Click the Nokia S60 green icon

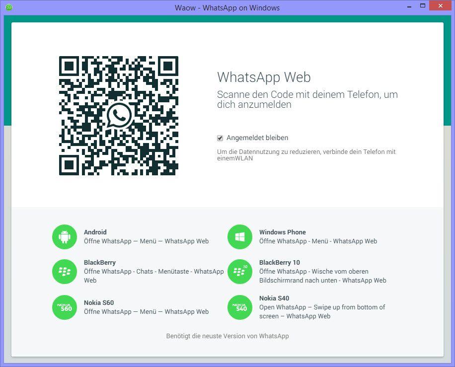65,307
